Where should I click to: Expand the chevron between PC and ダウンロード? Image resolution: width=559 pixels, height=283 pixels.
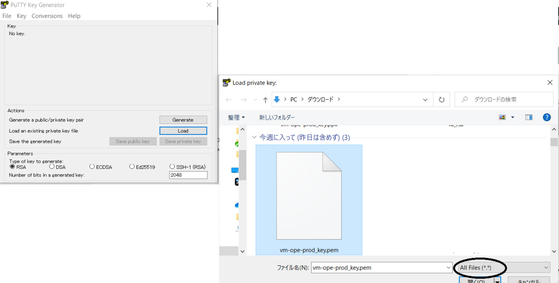coord(302,99)
